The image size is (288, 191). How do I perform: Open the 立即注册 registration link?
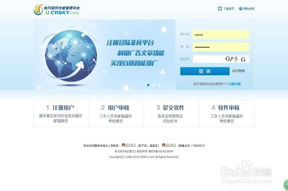(x=235, y=84)
